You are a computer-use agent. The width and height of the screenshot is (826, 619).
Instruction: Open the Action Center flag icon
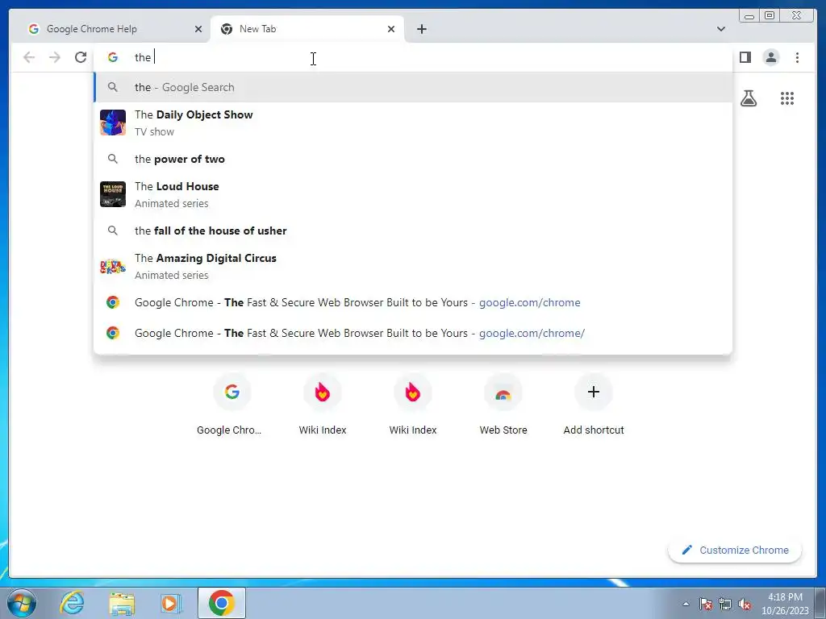click(x=706, y=604)
